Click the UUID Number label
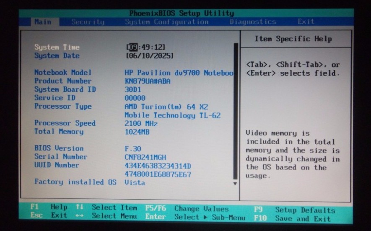Viewport: 371px width, 231px height. (57, 165)
